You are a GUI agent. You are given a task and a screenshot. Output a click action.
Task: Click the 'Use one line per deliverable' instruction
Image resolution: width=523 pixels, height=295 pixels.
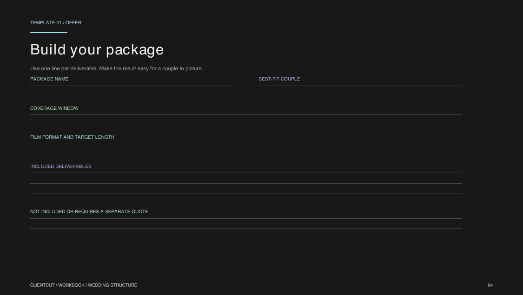click(x=117, y=68)
